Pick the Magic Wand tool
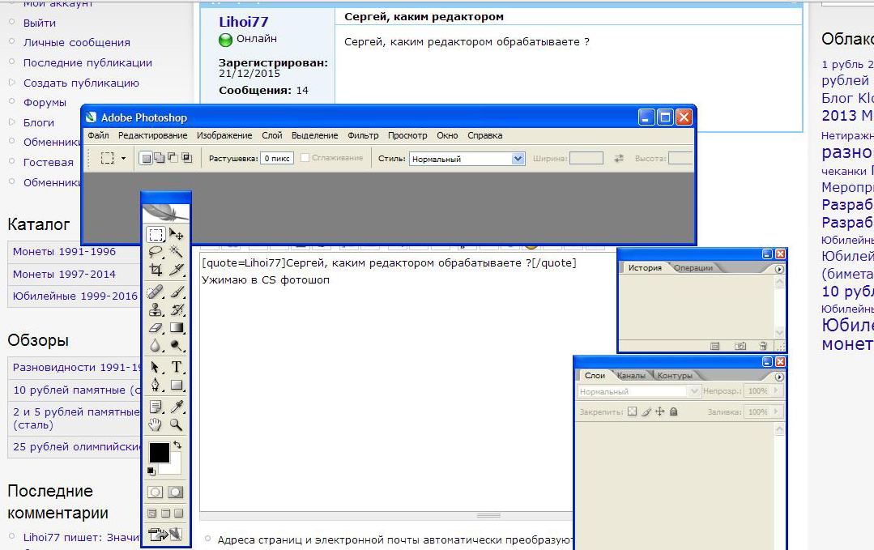Viewport: 874px width, 550px height. [x=176, y=252]
